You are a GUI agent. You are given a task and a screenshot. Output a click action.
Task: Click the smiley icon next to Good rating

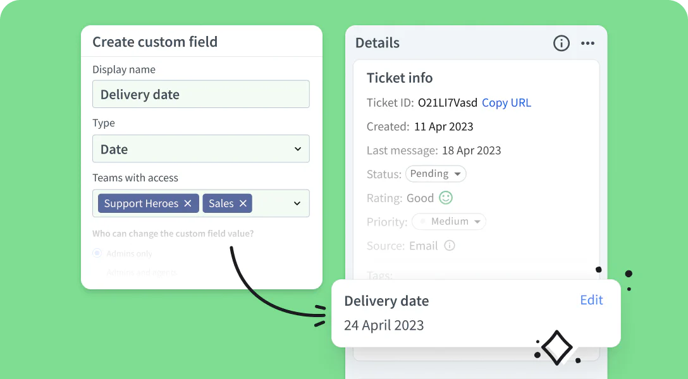pyautogui.click(x=445, y=198)
